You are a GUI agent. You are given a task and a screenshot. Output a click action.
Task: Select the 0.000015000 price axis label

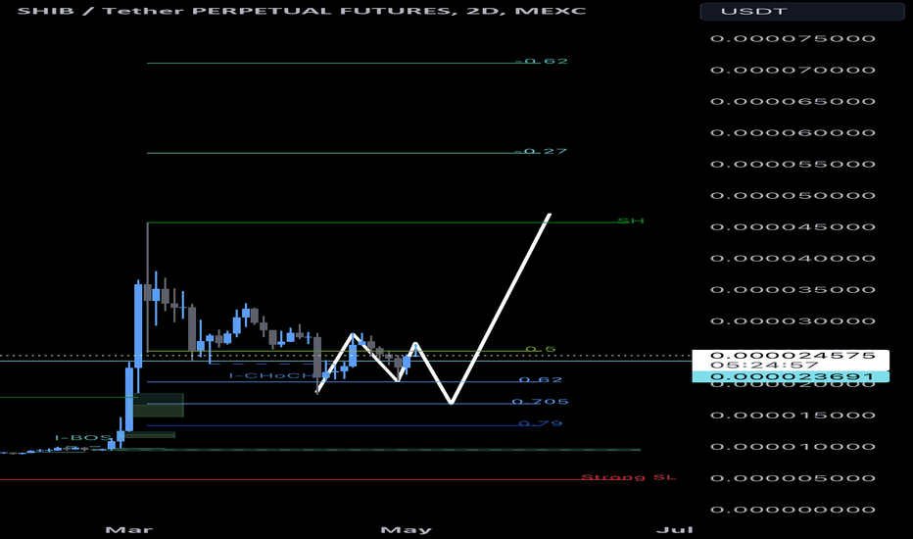(793, 416)
